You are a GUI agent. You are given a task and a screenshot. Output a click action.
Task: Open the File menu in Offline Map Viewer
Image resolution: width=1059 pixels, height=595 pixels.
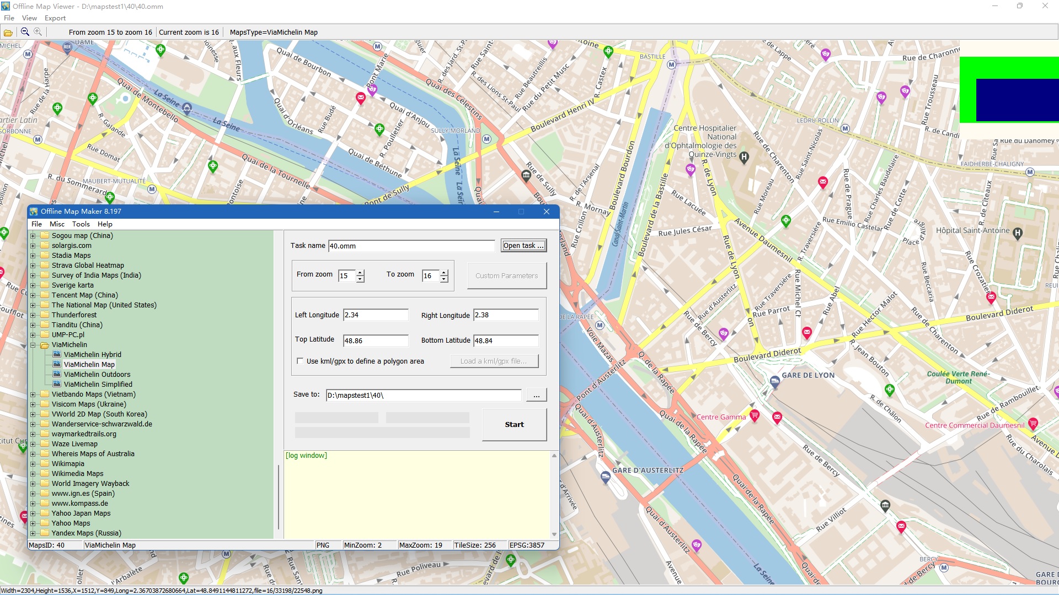(x=9, y=18)
